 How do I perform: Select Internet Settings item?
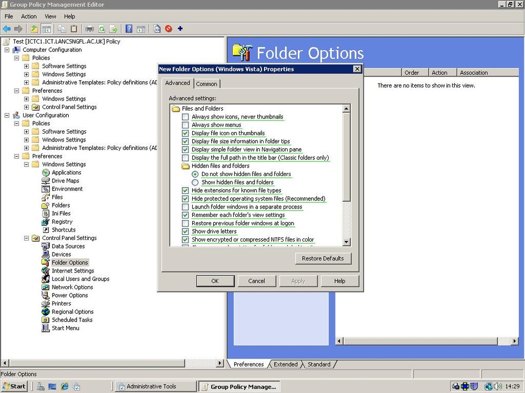pos(73,271)
